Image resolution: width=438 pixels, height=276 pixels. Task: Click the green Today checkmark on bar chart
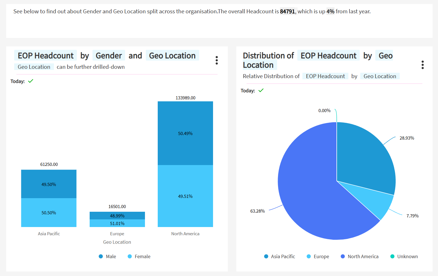[31, 81]
